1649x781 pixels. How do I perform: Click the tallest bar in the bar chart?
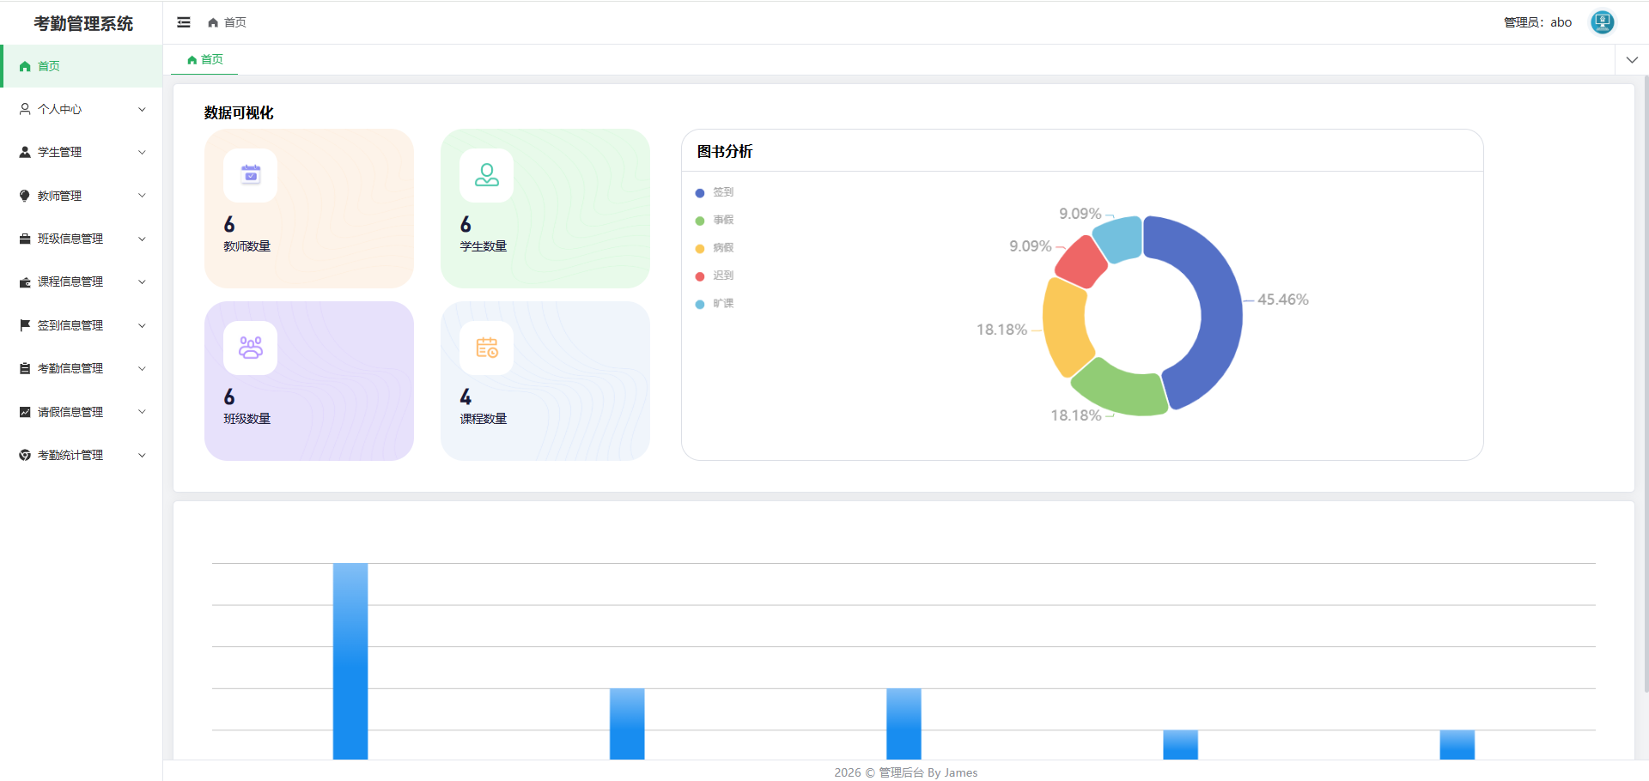350,661
